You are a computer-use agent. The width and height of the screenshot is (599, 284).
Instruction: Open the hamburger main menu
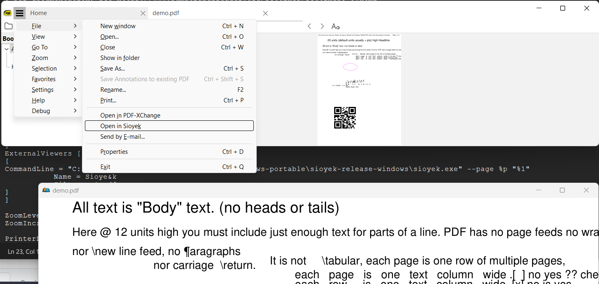click(x=19, y=13)
